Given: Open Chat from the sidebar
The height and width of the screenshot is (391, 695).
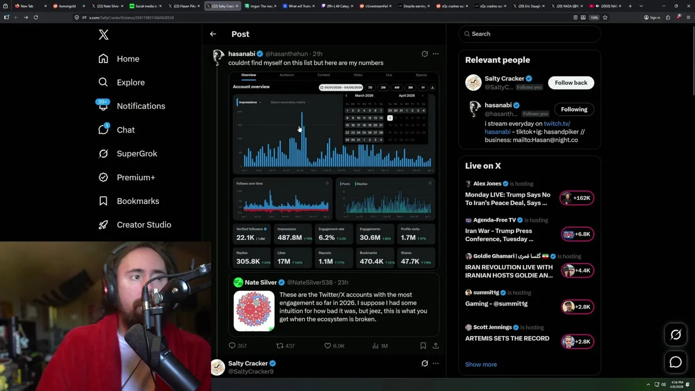Looking at the screenshot, I should pyautogui.click(x=116, y=130).
